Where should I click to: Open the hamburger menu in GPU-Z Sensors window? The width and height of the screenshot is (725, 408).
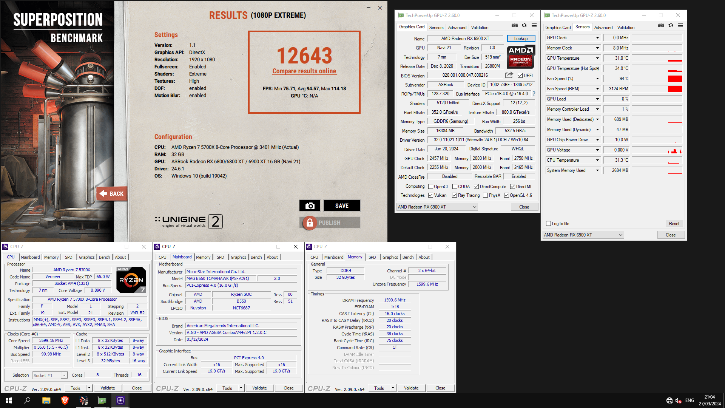click(680, 26)
